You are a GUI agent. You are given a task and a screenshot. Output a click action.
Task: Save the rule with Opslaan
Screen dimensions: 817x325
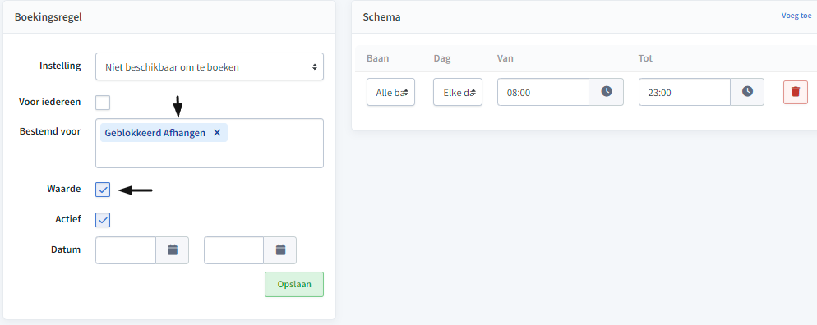294,285
